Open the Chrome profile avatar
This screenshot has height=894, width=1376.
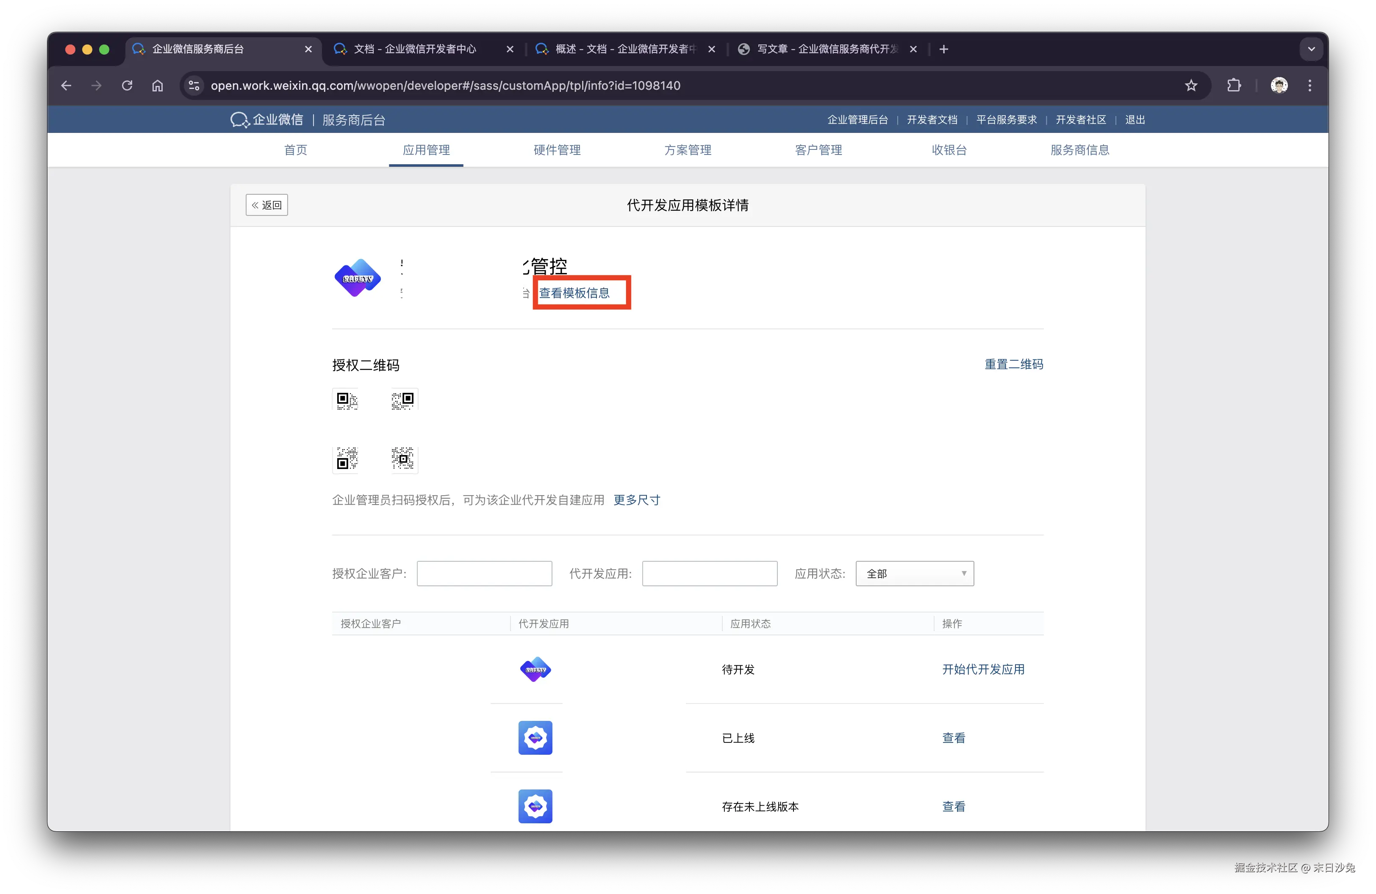1279,86
